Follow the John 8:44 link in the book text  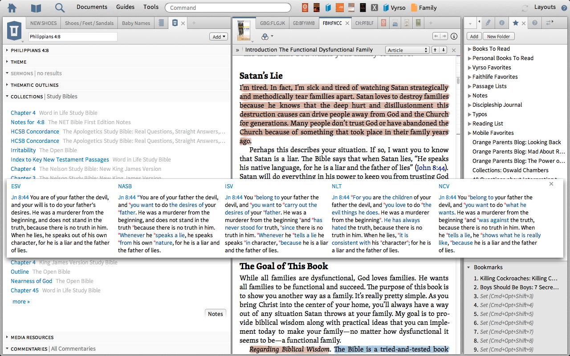[431, 168]
